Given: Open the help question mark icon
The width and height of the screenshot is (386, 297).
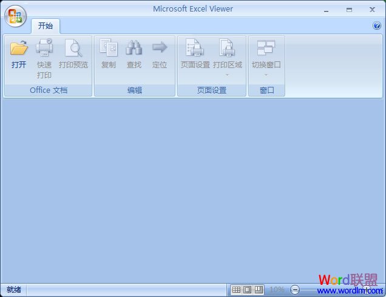Looking at the screenshot, I should tap(377, 26).
